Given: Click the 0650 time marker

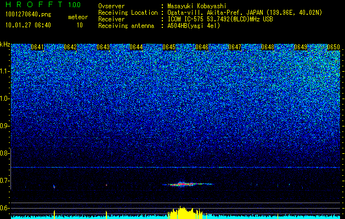Looking at the screenshot, I should tap(333, 47).
